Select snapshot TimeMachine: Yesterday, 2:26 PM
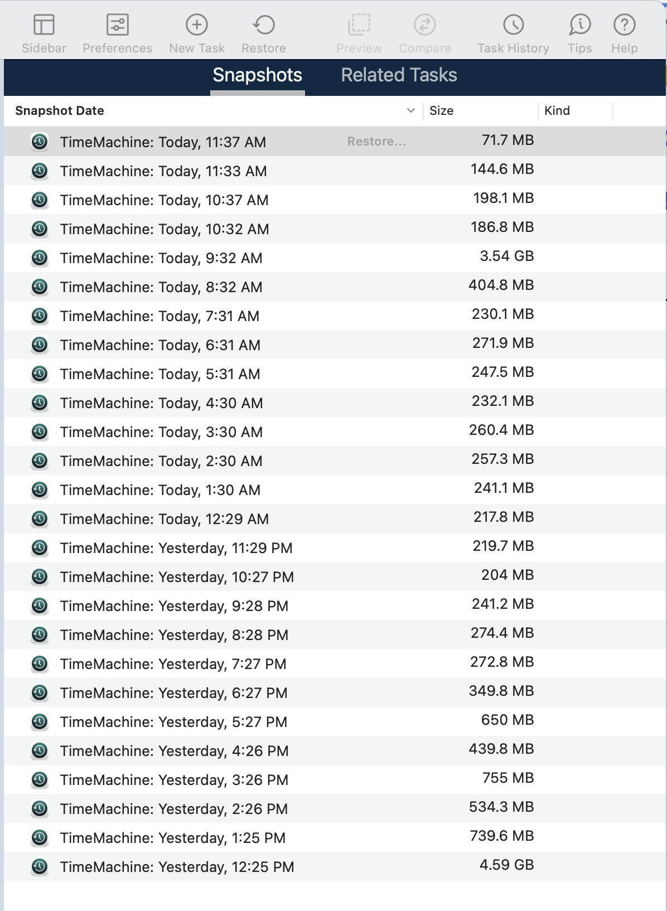The width and height of the screenshot is (667, 911). tap(335, 808)
